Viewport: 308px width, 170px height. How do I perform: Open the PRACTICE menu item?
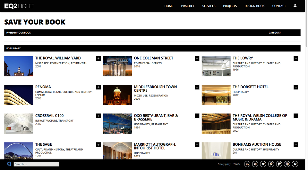pyautogui.click(x=188, y=6)
